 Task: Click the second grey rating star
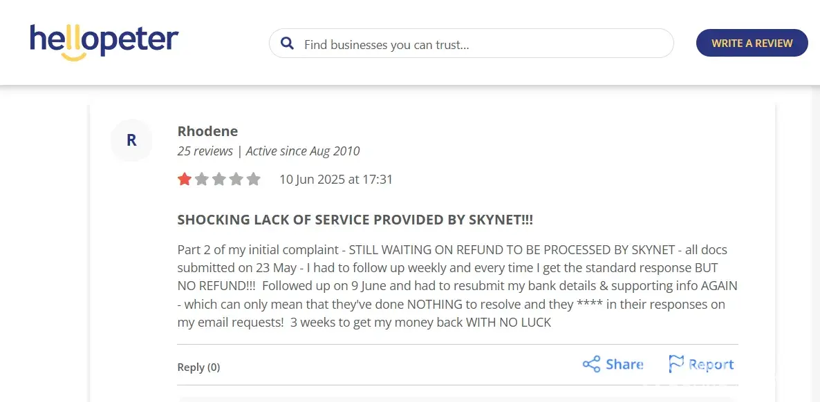pyautogui.click(x=202, y=180)
